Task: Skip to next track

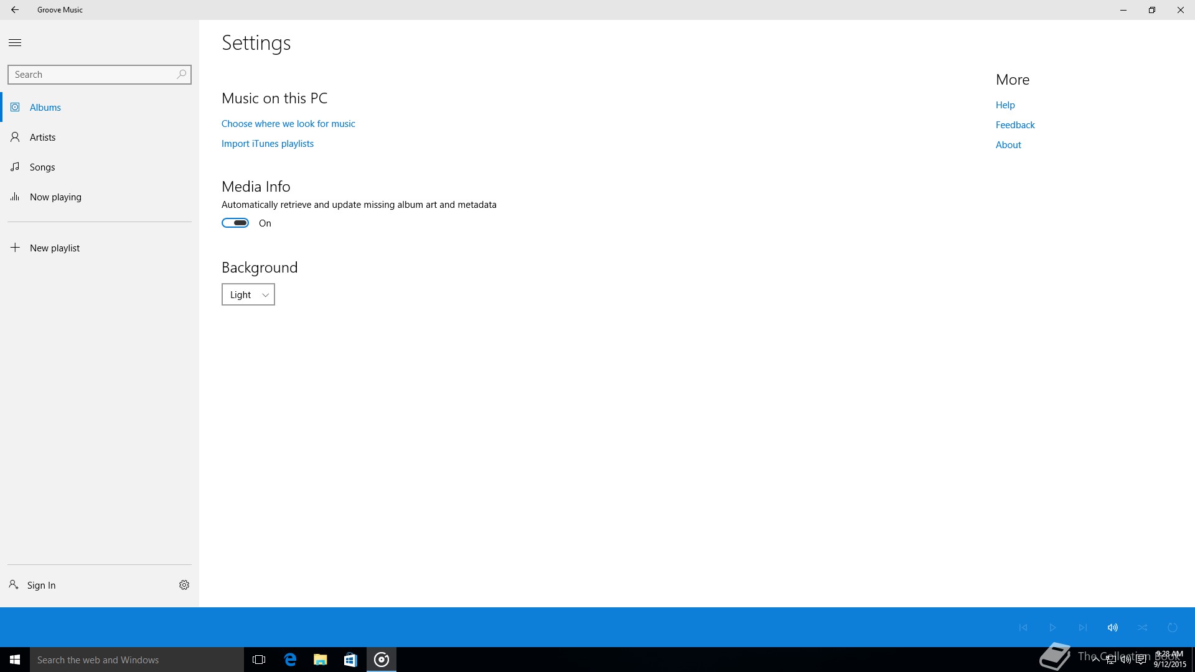Action: pos(1082,627)
